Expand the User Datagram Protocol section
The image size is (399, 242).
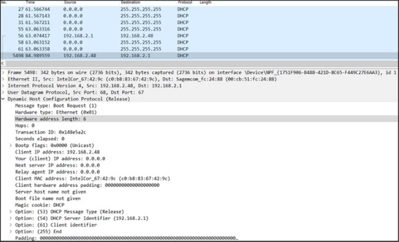pyautogui.click(x=4, y=92)
